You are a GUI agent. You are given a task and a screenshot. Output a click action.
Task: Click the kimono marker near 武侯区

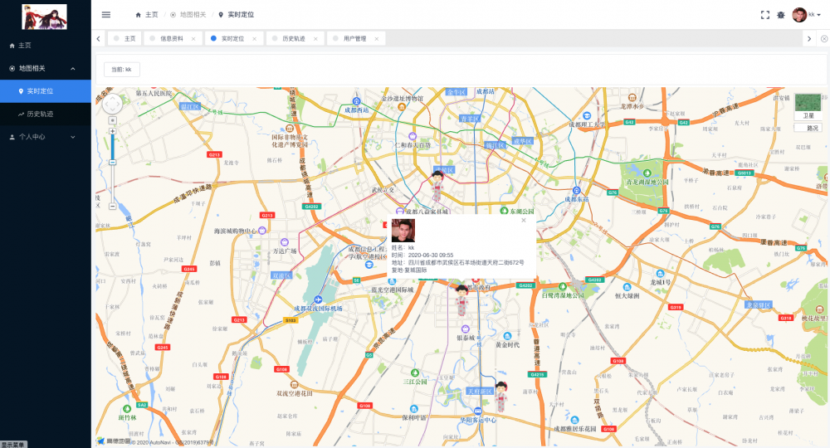click(x=437, y=186)
